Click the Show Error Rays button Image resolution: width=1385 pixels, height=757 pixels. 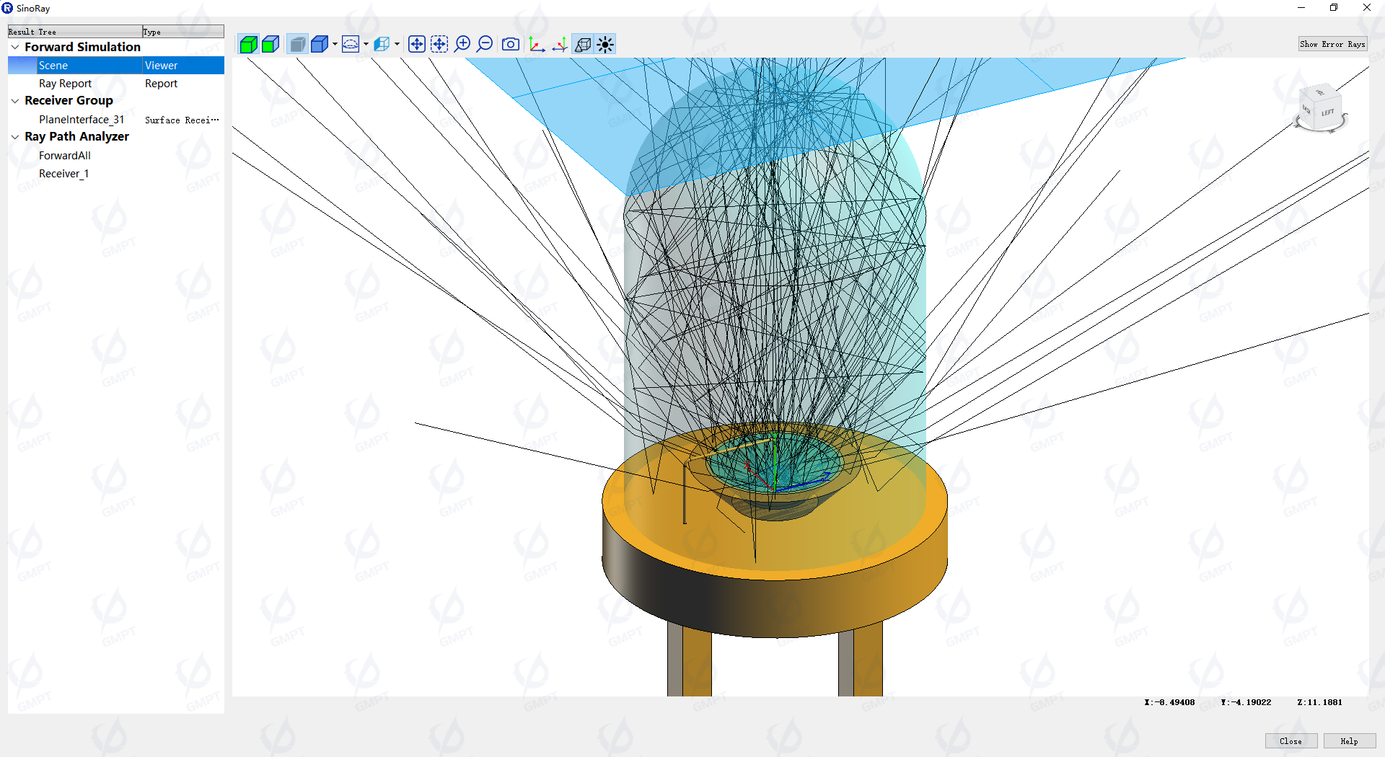point(1332,44)
